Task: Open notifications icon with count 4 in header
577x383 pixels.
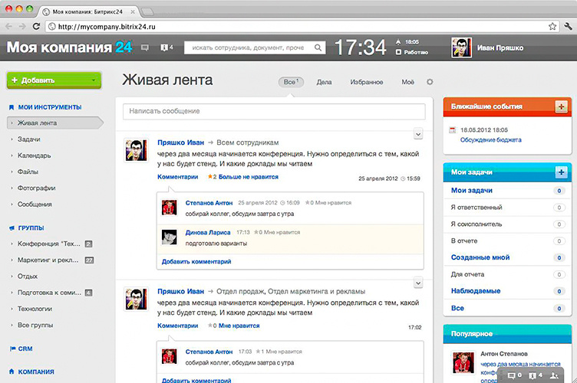Action: tap(167, 47)
